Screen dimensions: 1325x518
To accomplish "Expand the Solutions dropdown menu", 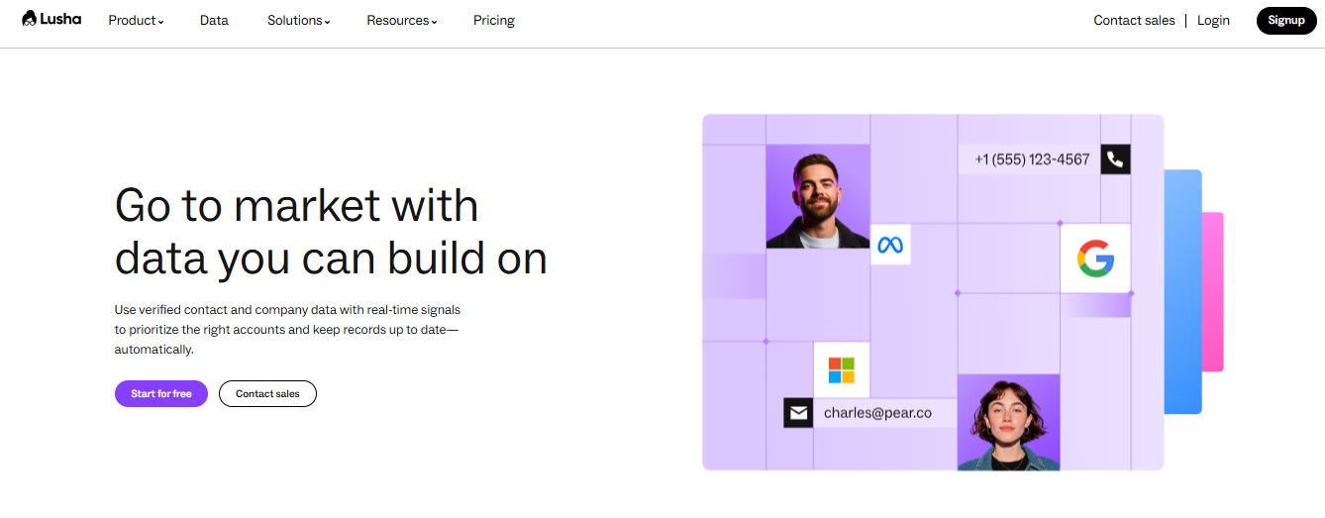I will coord(298,20).
